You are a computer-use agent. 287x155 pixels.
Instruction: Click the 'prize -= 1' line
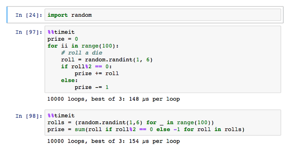click(x=92, y=87)
